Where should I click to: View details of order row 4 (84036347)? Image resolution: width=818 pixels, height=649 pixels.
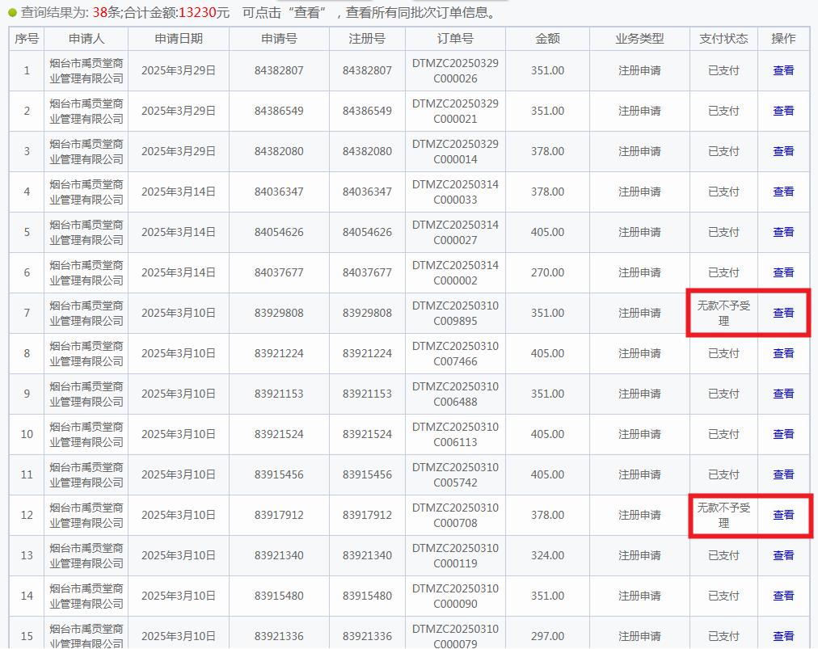tap(783, 192)
